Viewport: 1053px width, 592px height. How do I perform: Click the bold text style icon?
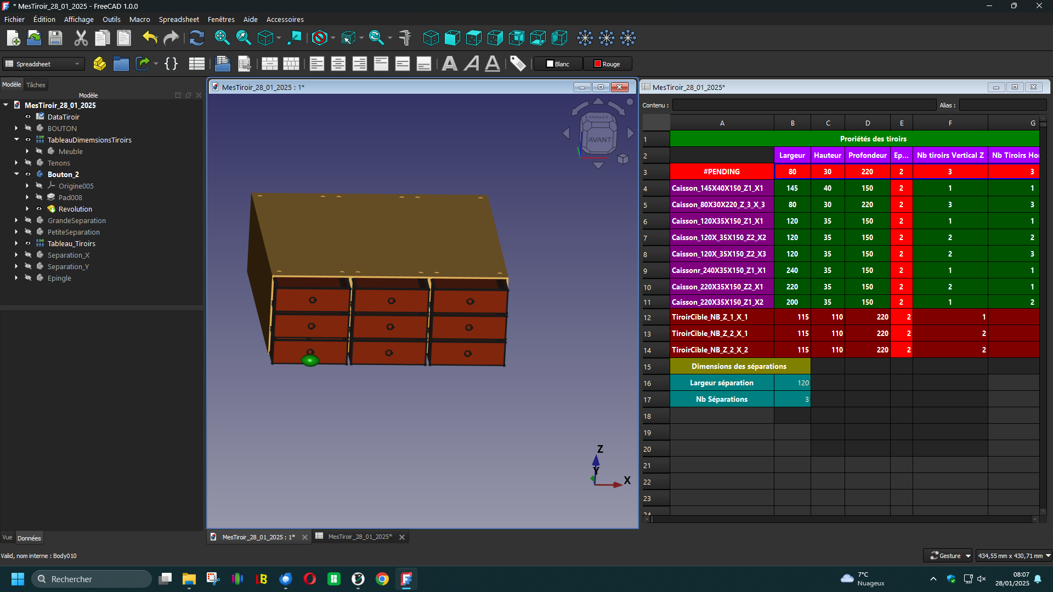pyautogui.click(x=450, y=64)
